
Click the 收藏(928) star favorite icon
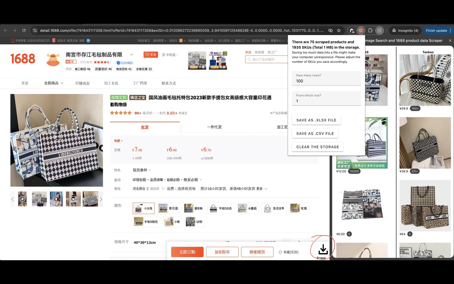coord(280,252)
